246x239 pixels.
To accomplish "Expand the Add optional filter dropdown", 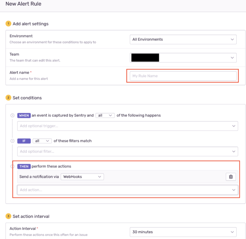I will tap(128, 151).
